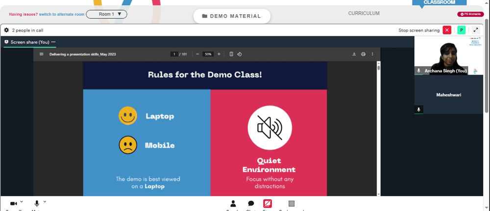The height and width of the screenshot is (211, 490).
Task: Rotate the PDF document
Action: click(240, 54)
